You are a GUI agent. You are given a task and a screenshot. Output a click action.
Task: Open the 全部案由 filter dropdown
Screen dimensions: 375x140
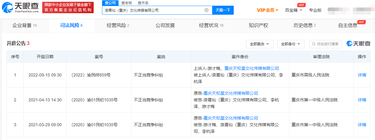(x=259, y=44)
